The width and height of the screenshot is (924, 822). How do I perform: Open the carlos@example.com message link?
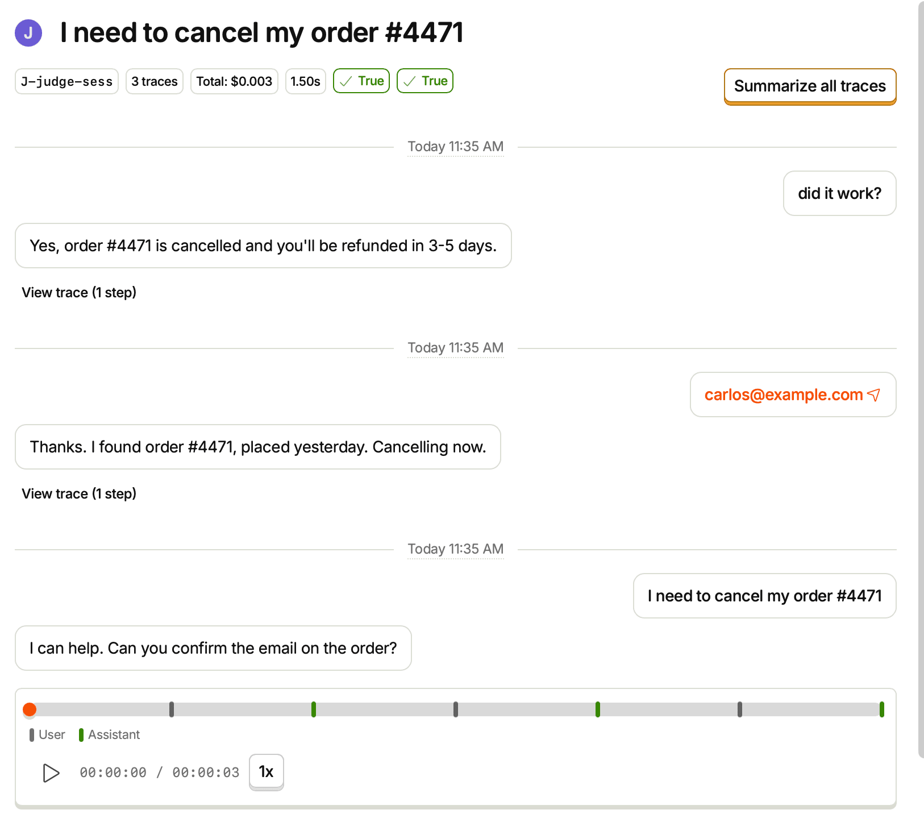coord(784,395)
